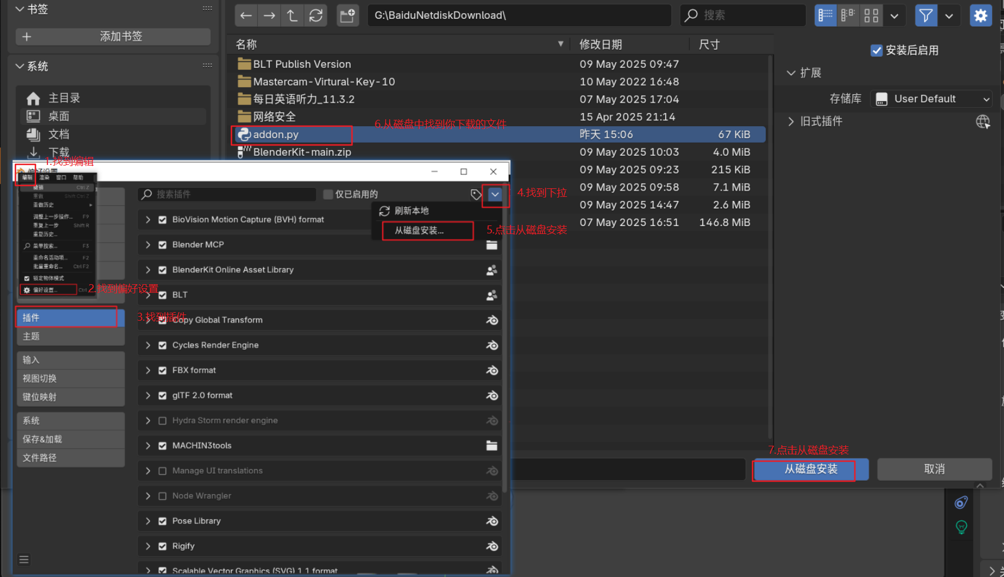
Task: Click the Home directory icon in system list
Action: [33, 98]
